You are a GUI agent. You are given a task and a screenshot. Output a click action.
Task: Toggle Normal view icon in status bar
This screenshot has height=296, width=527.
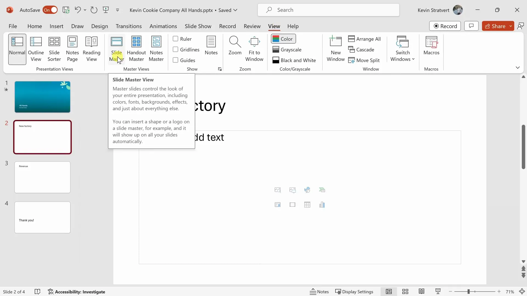click(389, 292)
